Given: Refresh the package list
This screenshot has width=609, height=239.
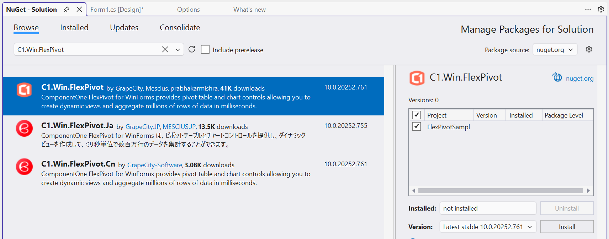Looking at the screenshot, I should pyautogui.click(x=192, y=49).
